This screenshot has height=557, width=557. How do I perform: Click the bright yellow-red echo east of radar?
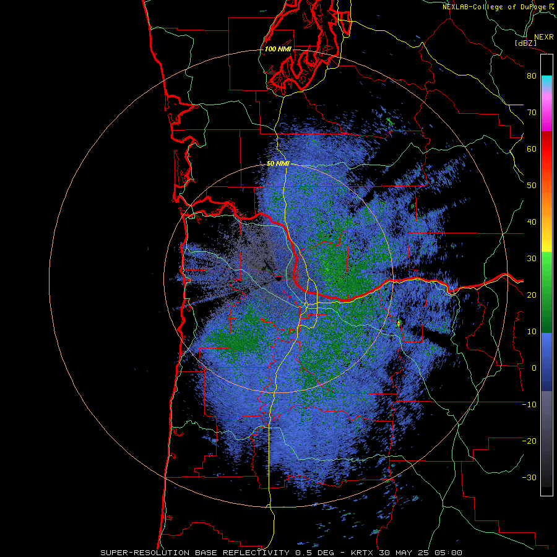(399, 323)
